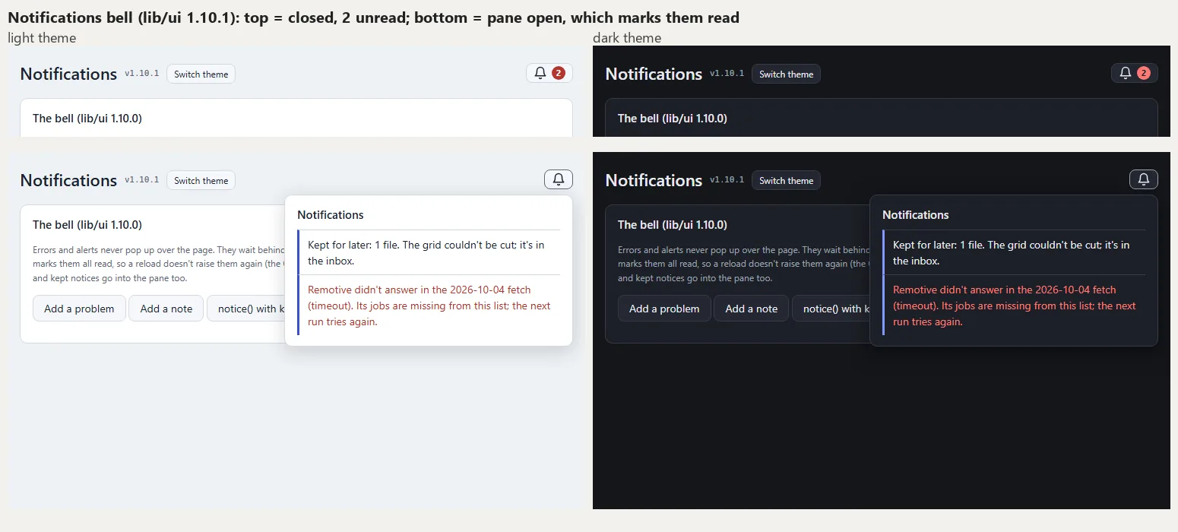1178x532 pixels.
Task: Click 'v1.10.1' label in dark open-pane panel
Action: pos(727,180)
